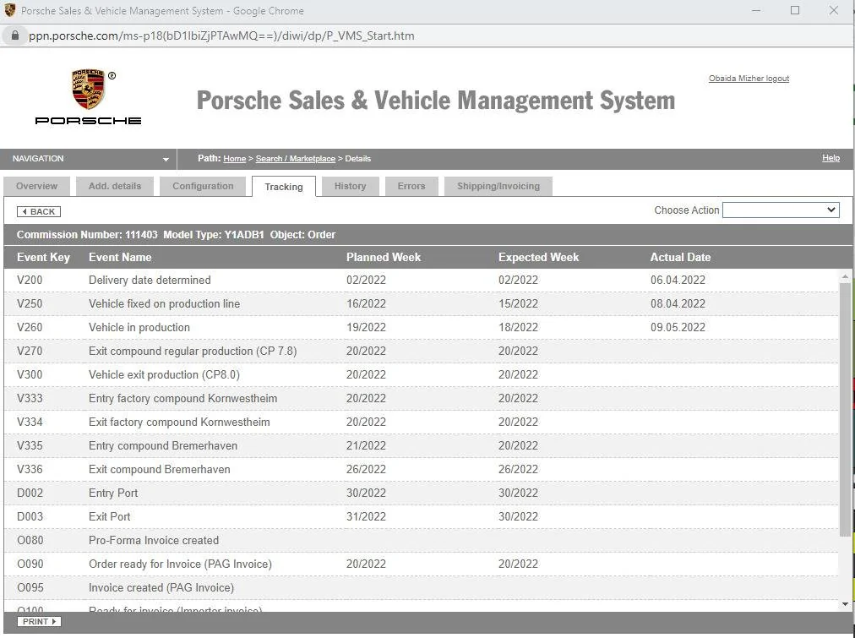Click the Actual Date column header

pyautogui.click(x=680, y=258)
